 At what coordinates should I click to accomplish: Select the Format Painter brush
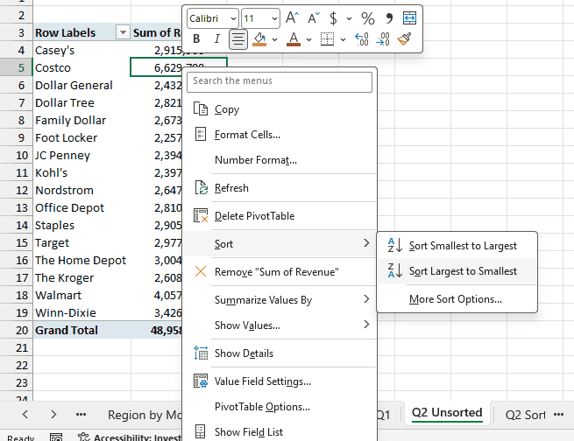tap(404, 38)
